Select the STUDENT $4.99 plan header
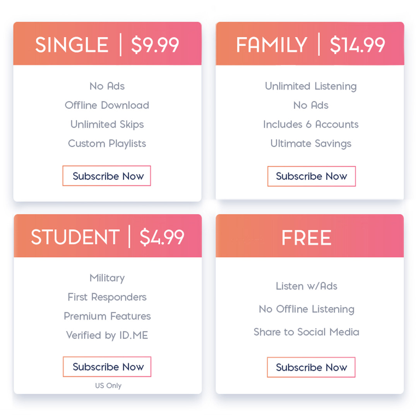 click(x=108, y=236)
